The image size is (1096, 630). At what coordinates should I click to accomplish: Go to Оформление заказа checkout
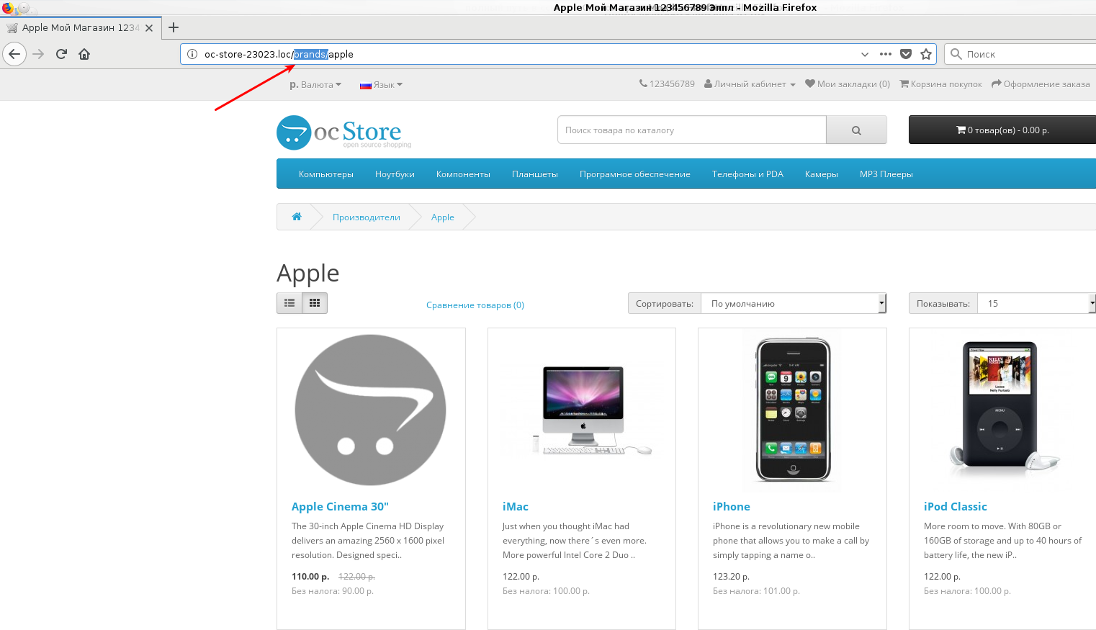[x=1041, y=84]
